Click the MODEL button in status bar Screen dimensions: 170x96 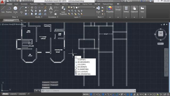(86, 94)
